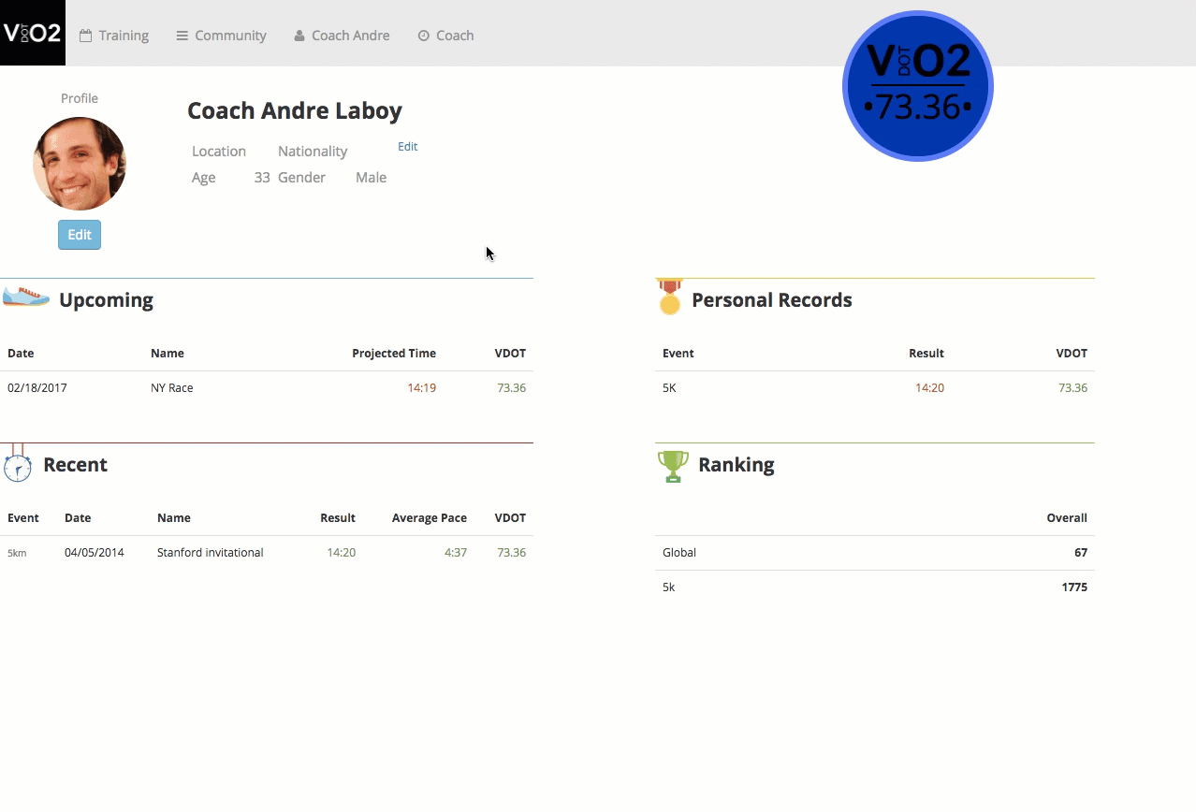Click the hamburger icon beside Community
This screenshot has width=1196, height=812.
click(182, 36)
